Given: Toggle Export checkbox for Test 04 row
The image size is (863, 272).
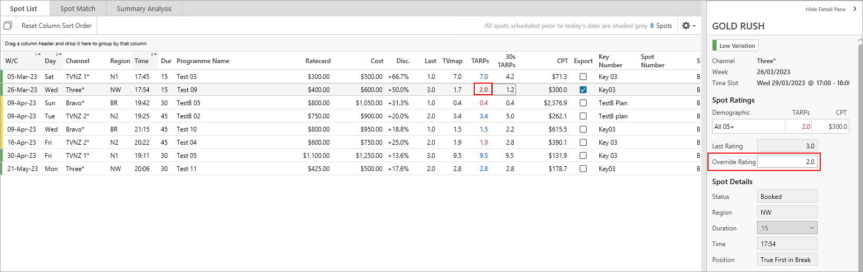Looking at the screenshot, I should click(x=583, y=143).
